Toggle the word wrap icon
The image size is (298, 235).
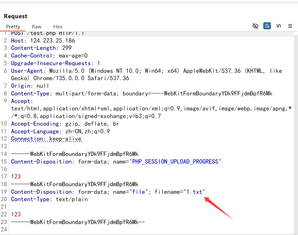click(267, 26)
